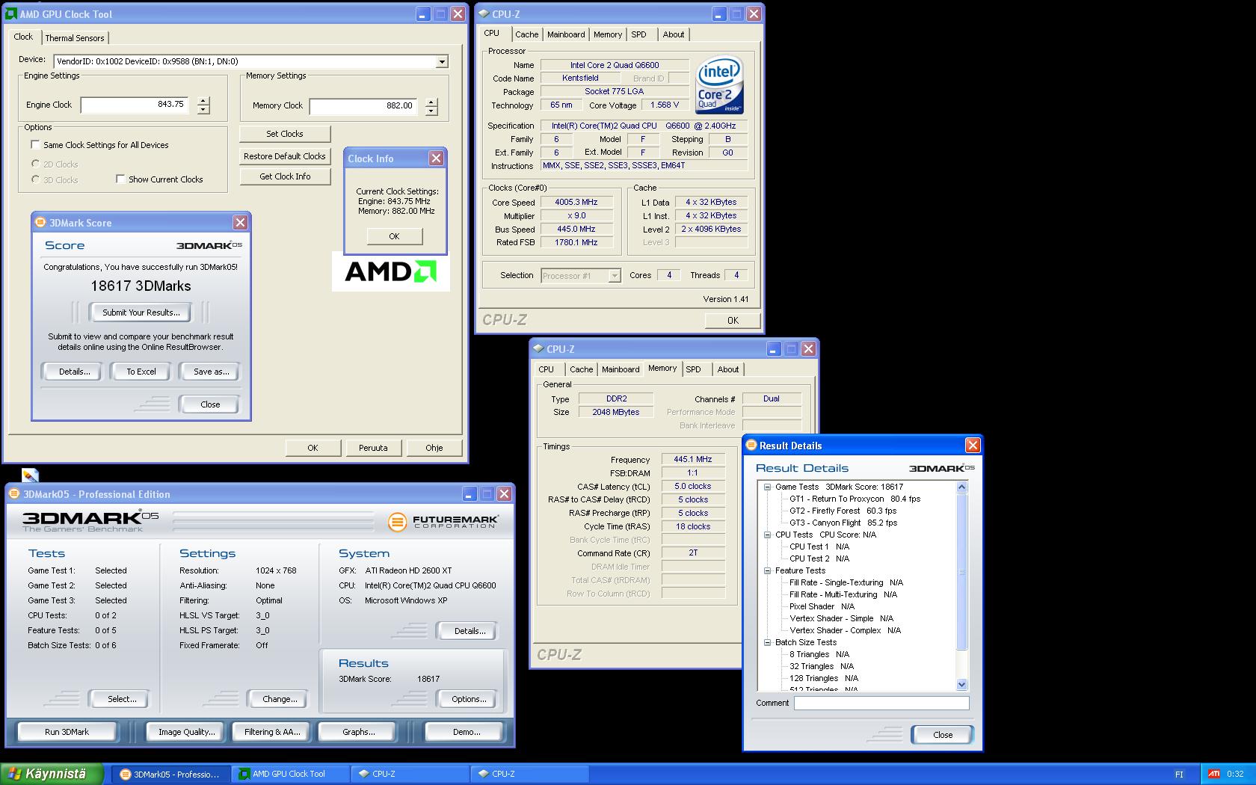Collapse the Feature Tests tree node
Screen dimensions: 1256x785
tap(767, 570)
